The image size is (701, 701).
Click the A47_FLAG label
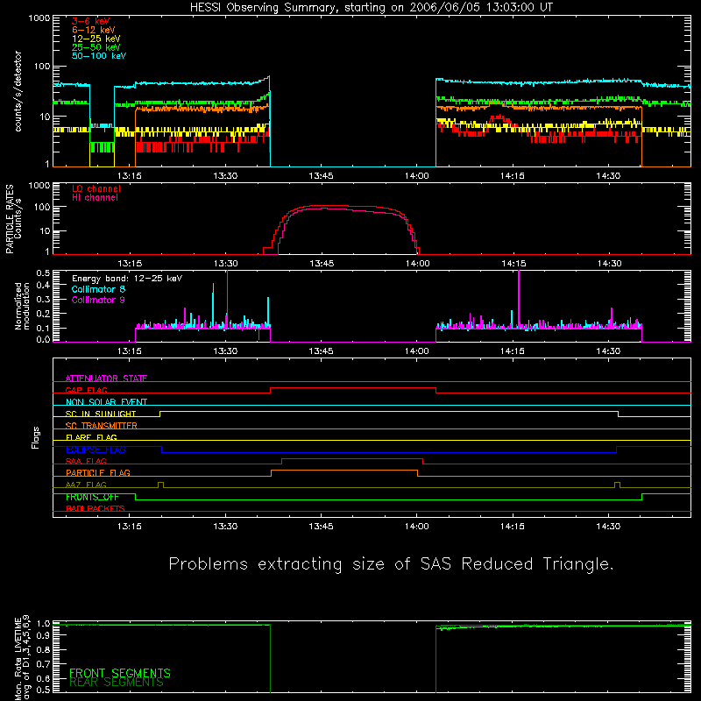tap(86, 485)
